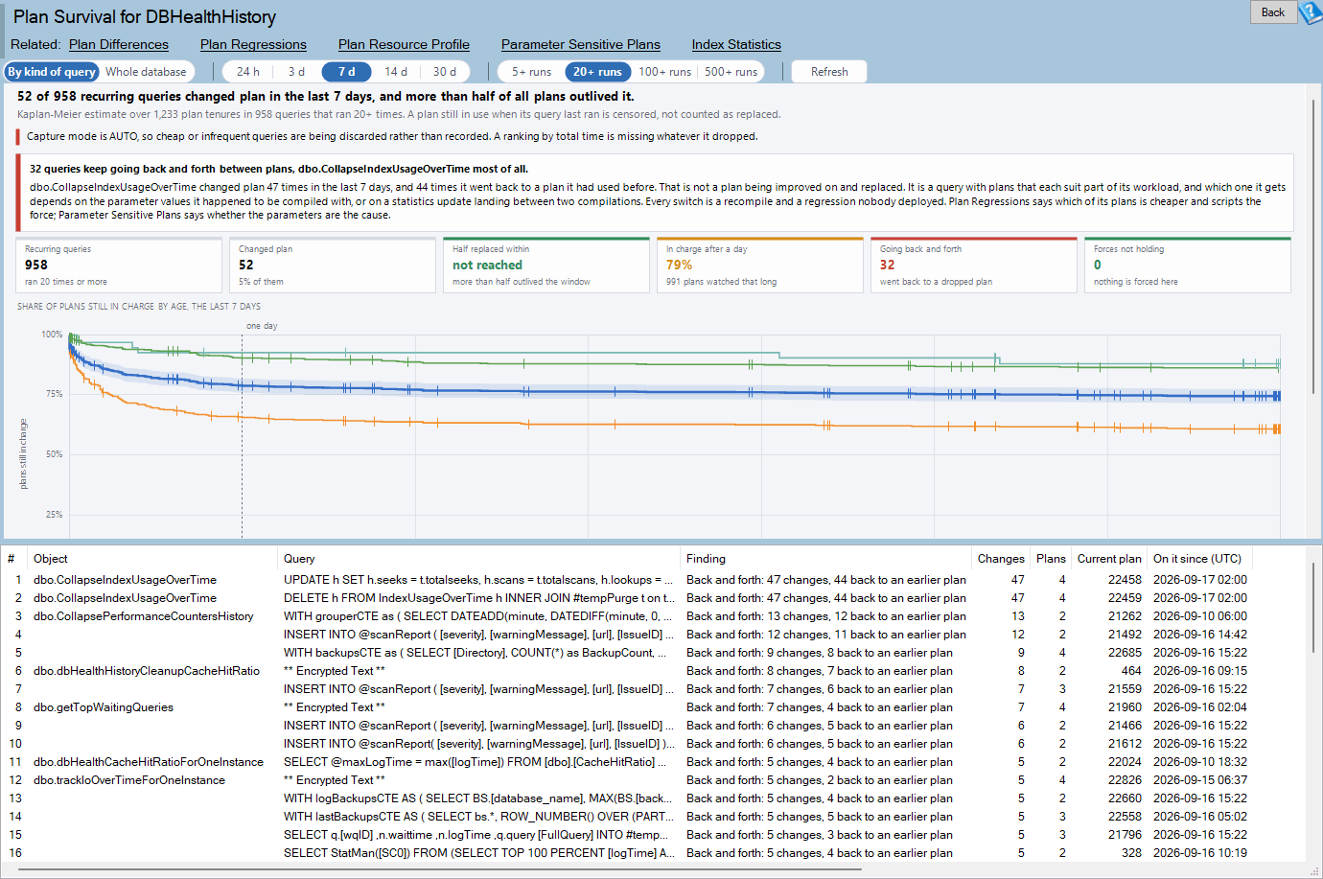This screenshot has width=1323, height=879.
Task: Choose the 30 d time window
Action: coord(445,72)
